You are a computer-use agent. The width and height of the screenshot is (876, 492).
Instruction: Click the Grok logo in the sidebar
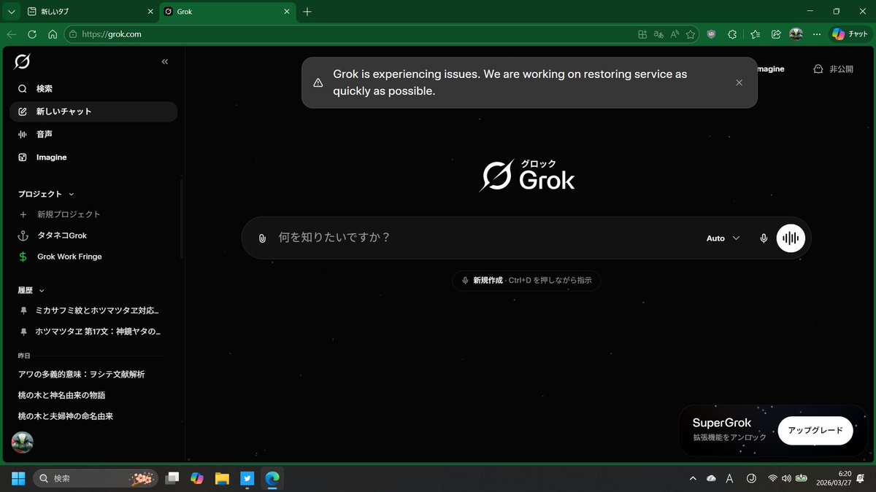point(22,62)
